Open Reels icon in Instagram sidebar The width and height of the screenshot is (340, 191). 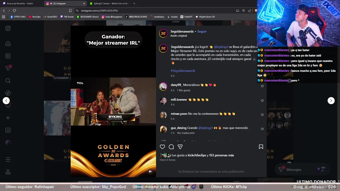point(8,56)
